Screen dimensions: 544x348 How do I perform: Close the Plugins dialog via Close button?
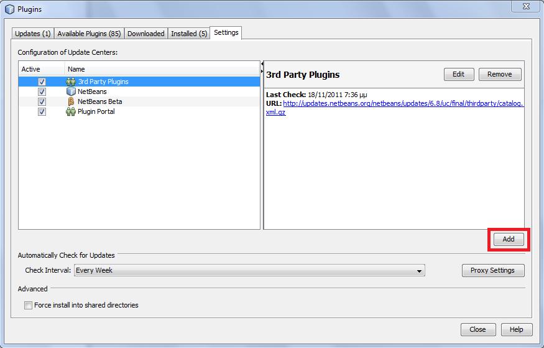[477, 329]
